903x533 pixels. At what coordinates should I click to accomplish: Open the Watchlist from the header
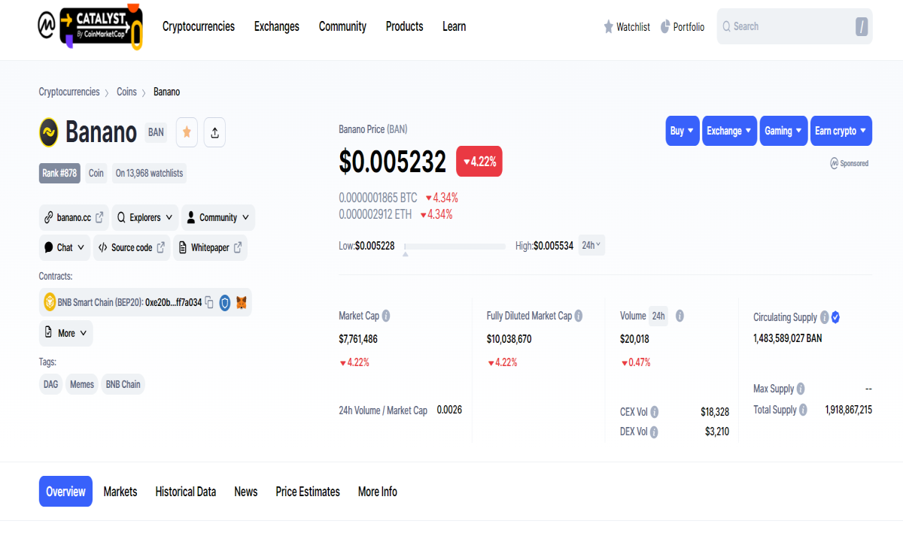click(x=626, y=26)
